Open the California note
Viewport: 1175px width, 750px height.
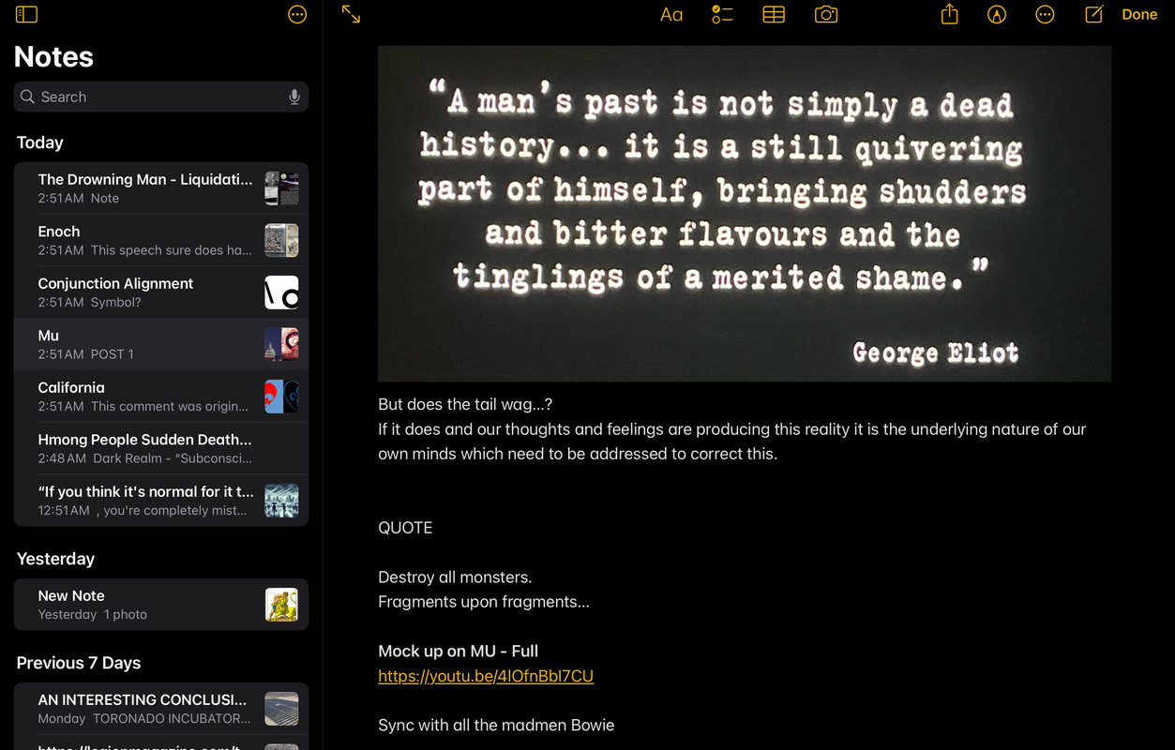point(161,397)
